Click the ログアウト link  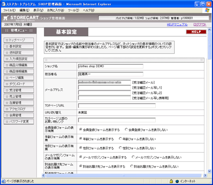pos(200,25)
